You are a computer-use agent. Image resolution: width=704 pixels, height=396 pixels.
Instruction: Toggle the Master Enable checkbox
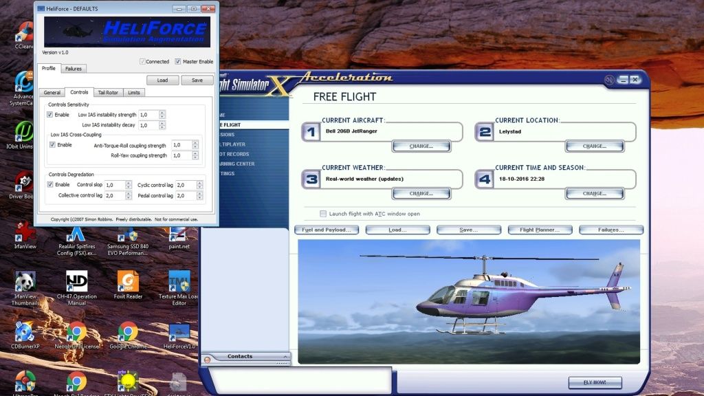tap(178, 61)
